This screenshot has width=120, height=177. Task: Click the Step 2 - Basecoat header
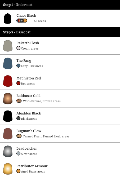pos(60,32)
